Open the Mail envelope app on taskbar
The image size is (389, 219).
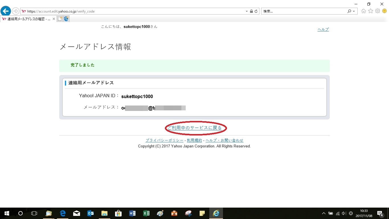77,213
